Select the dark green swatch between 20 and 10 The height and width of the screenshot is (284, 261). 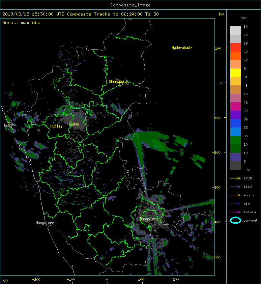(235, 148)
